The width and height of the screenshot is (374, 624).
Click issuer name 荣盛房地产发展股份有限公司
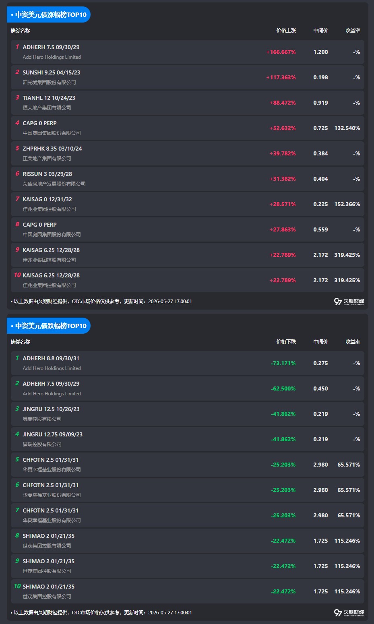pyautogui.click(x=54, y=184)
